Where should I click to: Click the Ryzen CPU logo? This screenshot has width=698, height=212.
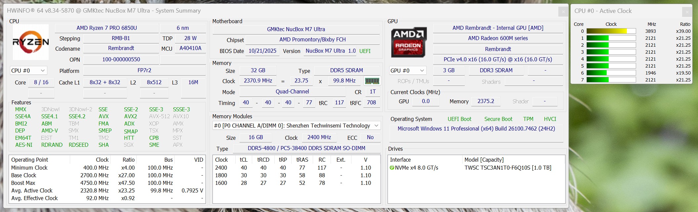pos(30,42)
